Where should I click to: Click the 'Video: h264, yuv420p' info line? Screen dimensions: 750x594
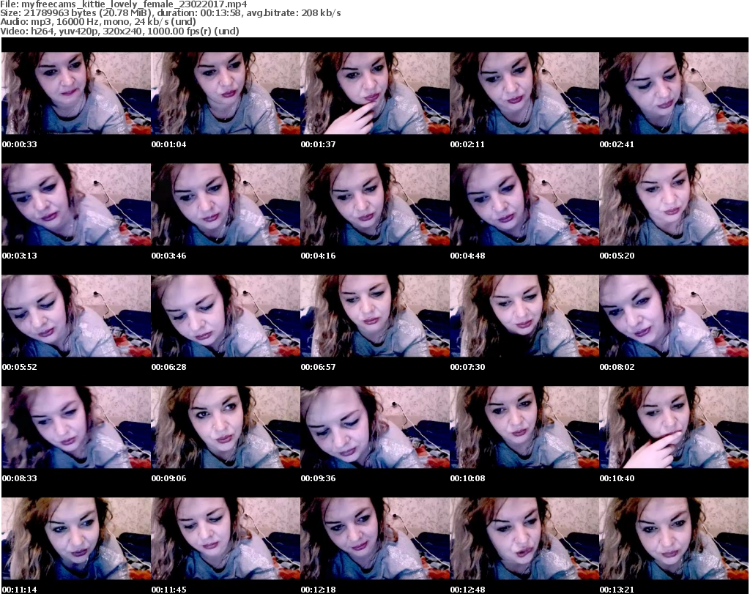119,31
